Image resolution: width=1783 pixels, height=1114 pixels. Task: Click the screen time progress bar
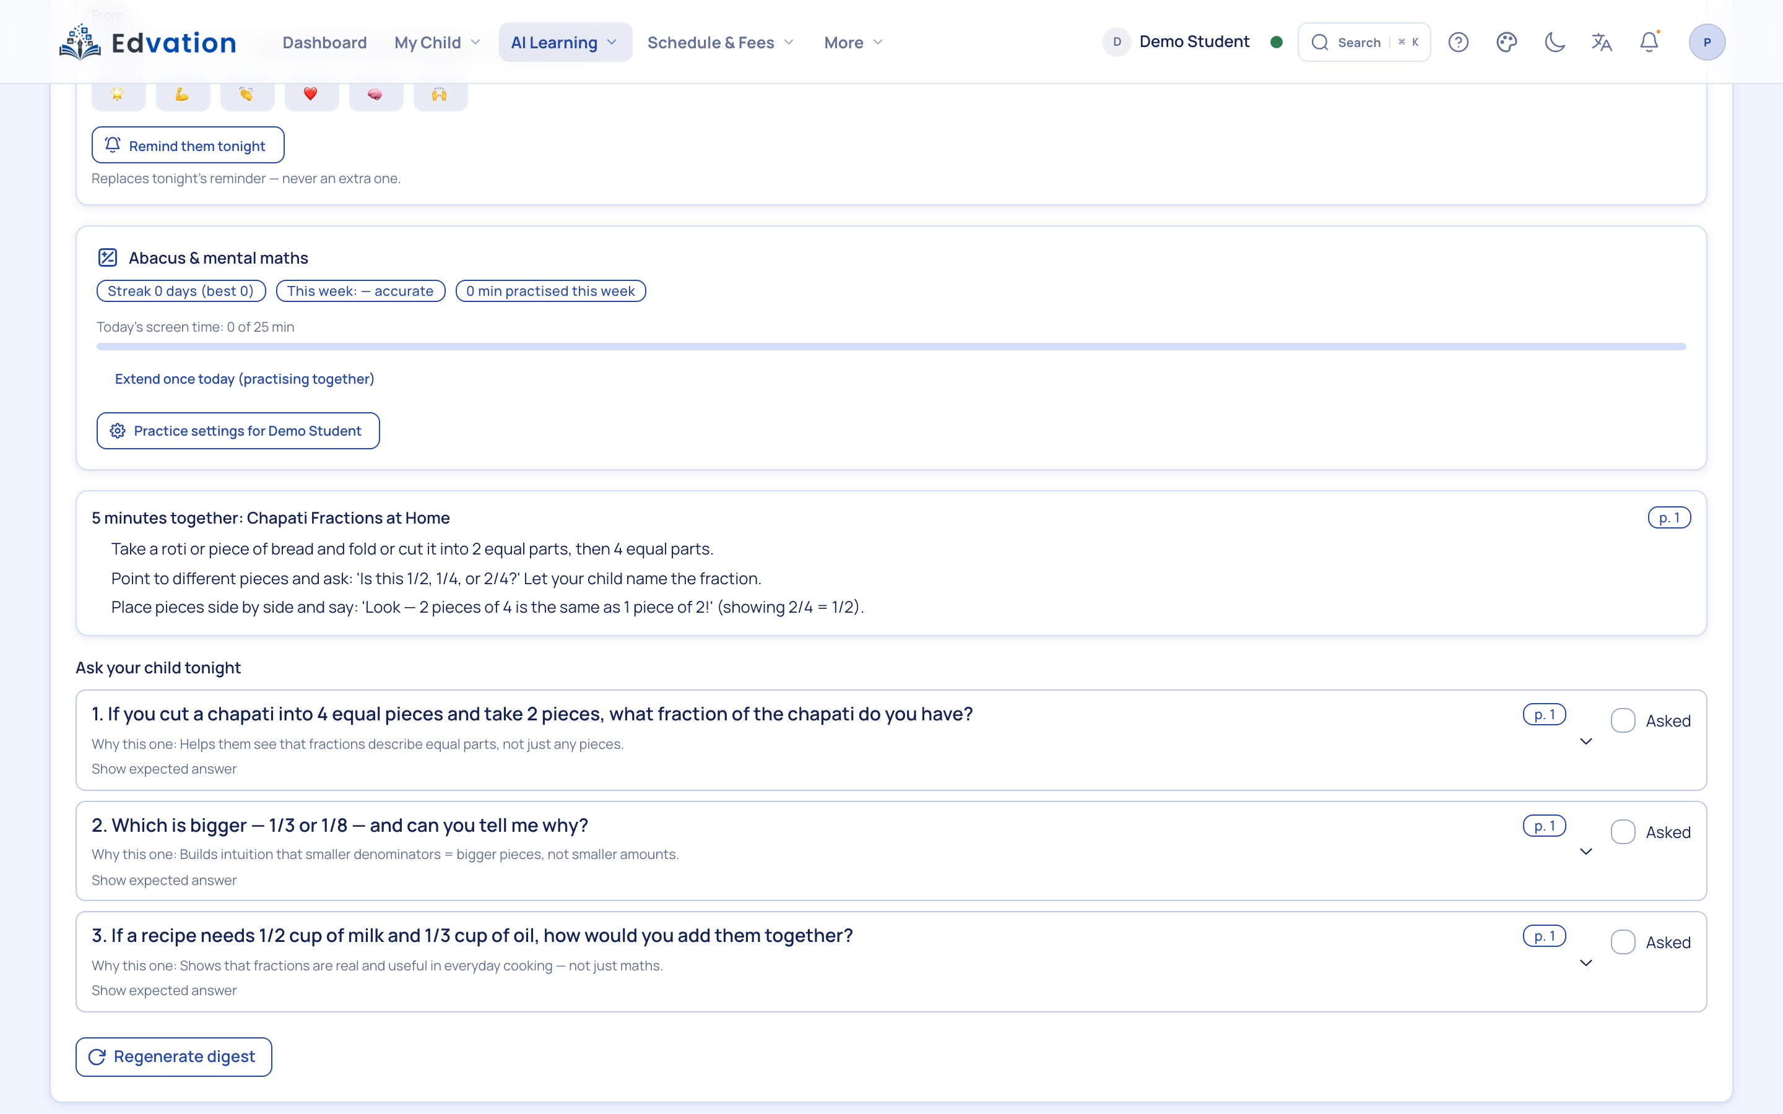(x=891, y=347)
